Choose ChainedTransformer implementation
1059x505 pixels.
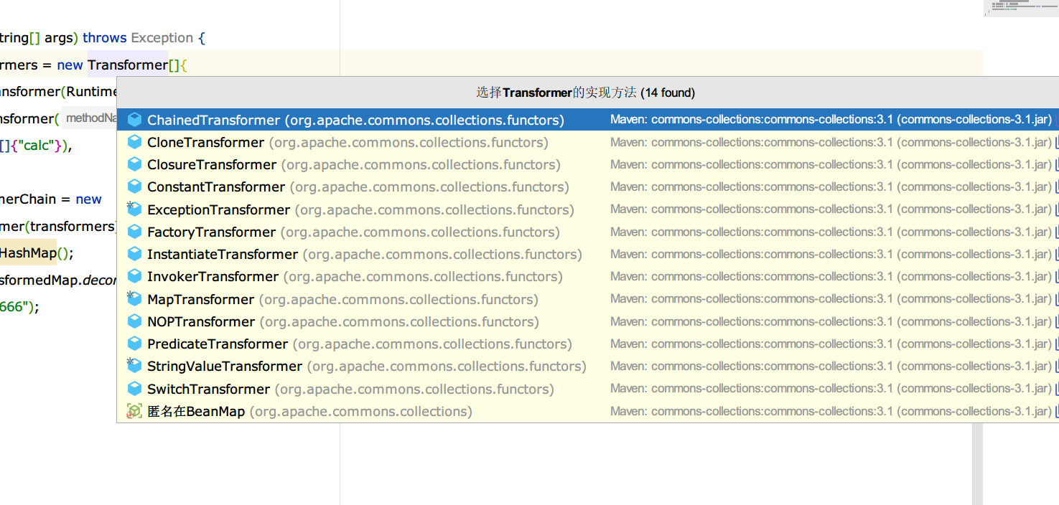click(x=587, y=120)
